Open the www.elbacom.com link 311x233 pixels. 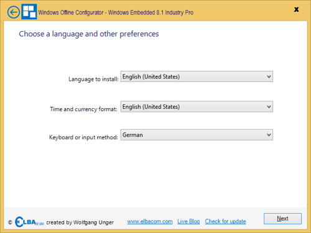pos(150,221)
